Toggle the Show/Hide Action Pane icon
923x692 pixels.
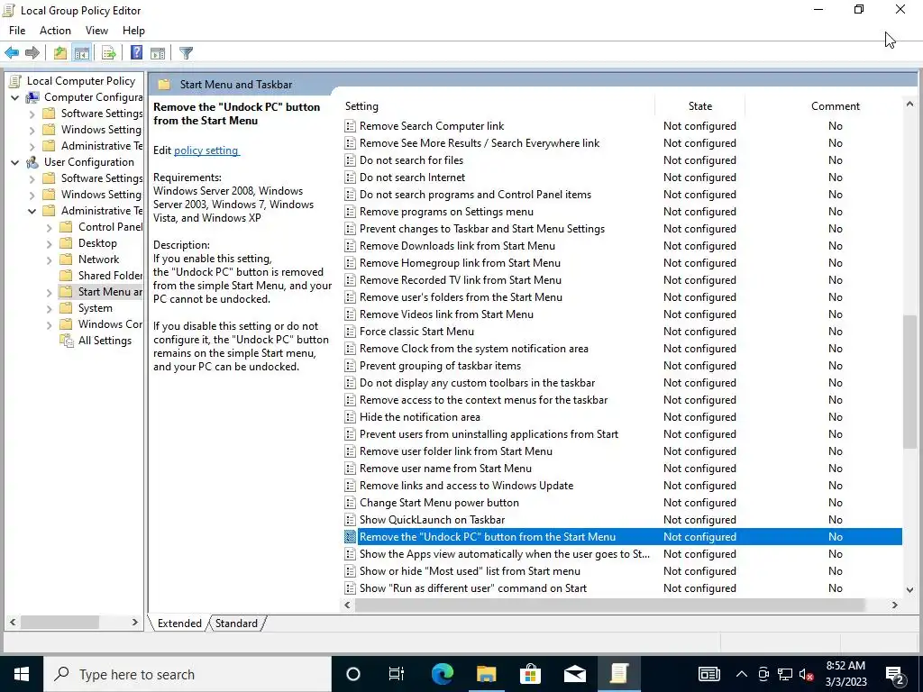tap(158, 53)
